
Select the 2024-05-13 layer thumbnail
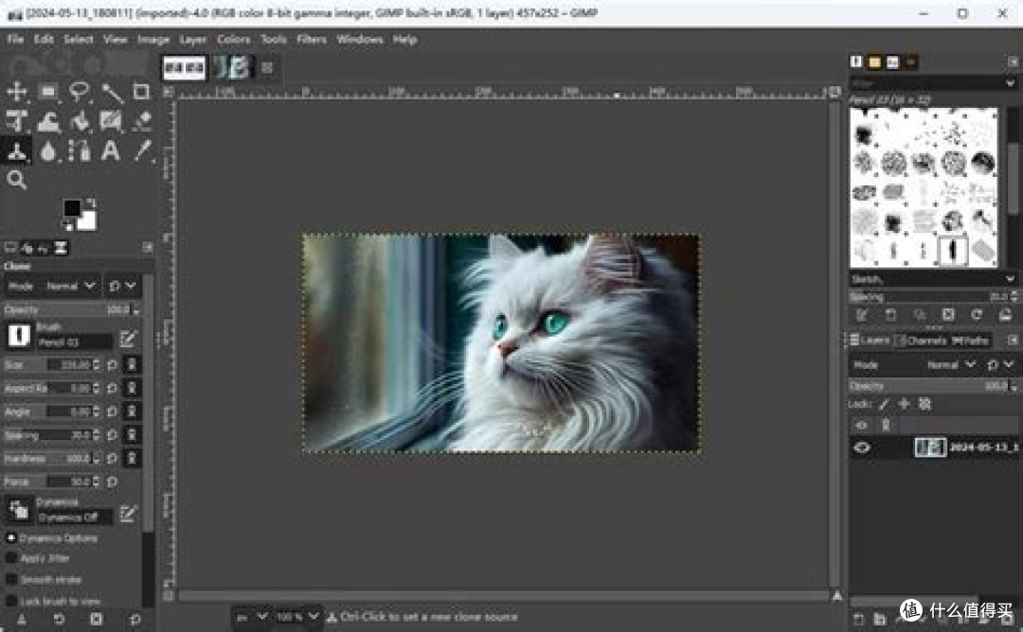coord(930,448)
